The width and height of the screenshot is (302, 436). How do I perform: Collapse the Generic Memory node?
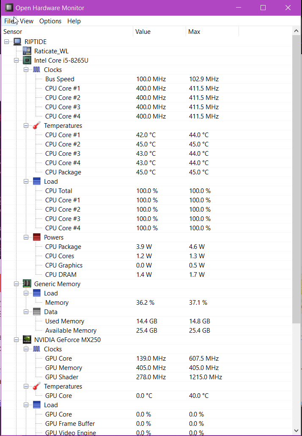[x=16, y=284]
